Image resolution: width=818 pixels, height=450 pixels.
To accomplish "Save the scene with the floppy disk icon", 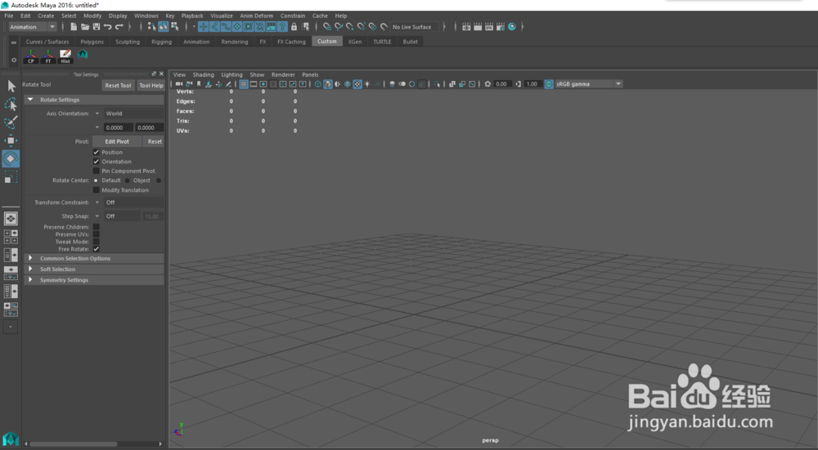I will pyautogui.click(x=97, y=27).
